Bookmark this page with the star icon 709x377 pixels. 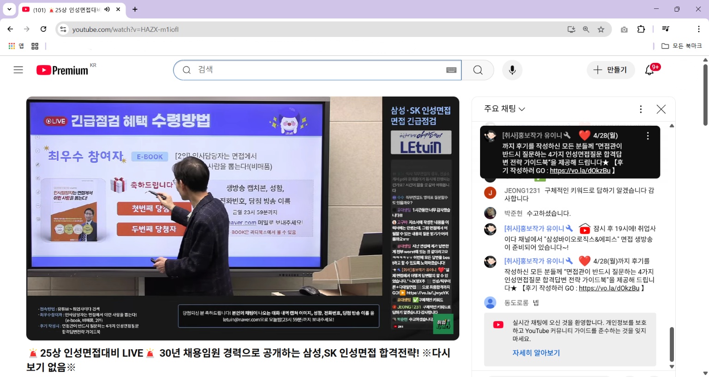click(x=601, y=29)
